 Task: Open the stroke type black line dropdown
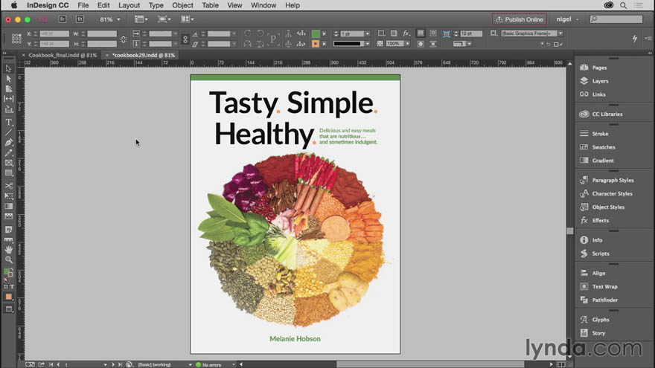click(367, 43)
